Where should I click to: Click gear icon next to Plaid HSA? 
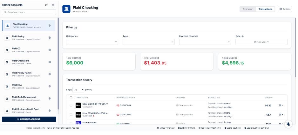click(50, 86)
